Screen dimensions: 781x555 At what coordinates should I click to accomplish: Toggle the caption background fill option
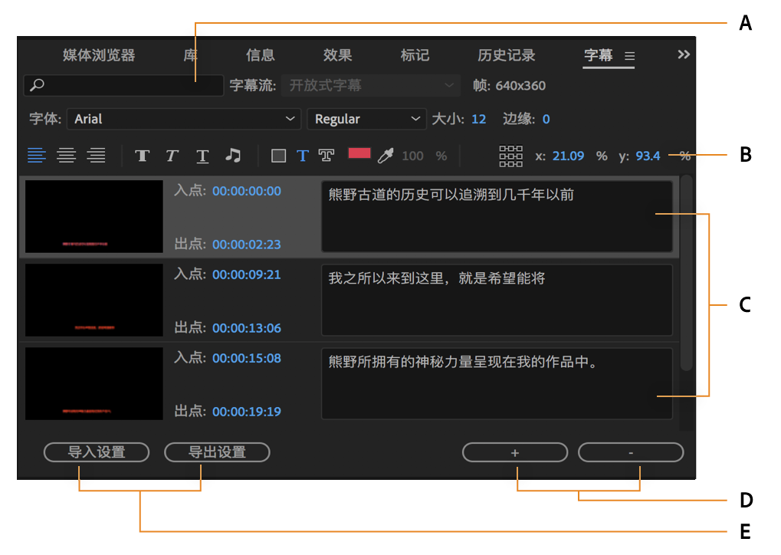click(x=278, y=155)
